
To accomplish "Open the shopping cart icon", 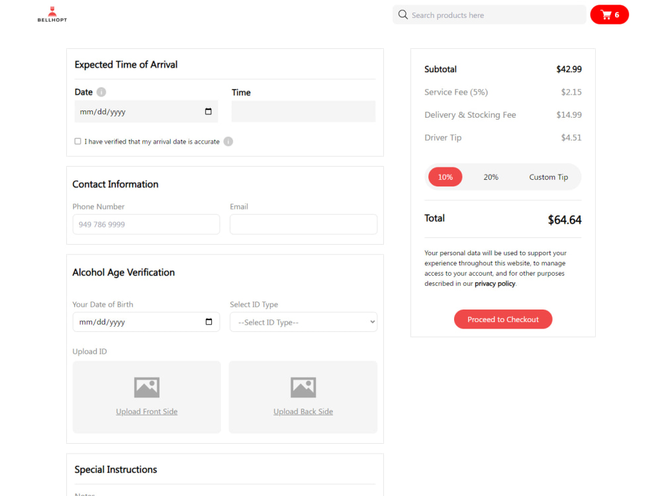I will (x=605, y=15).
